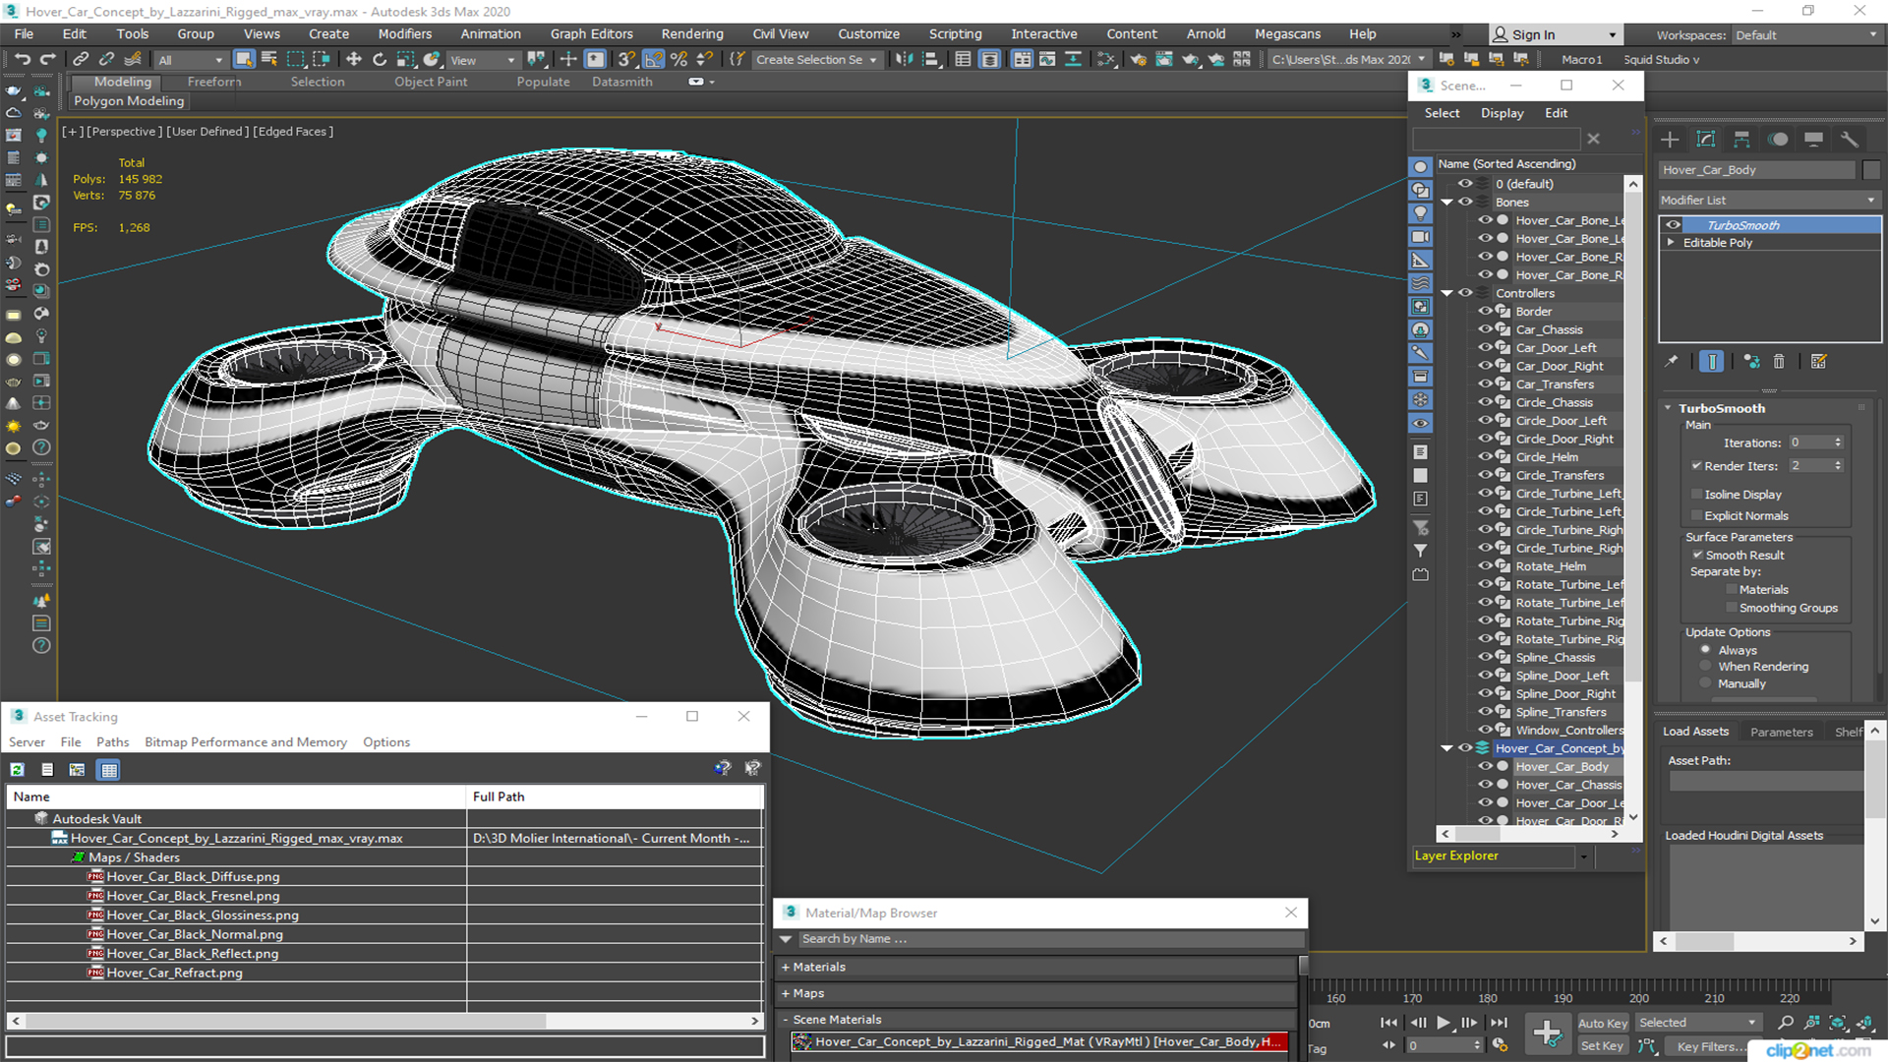The width and height of the screenshot is (1888, 1062).
Task: Click the Auto Key button
Action: click(1603, 1024)
